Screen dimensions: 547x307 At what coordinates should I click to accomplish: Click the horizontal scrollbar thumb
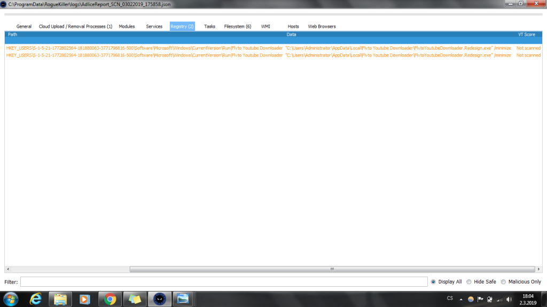[332, 269]
